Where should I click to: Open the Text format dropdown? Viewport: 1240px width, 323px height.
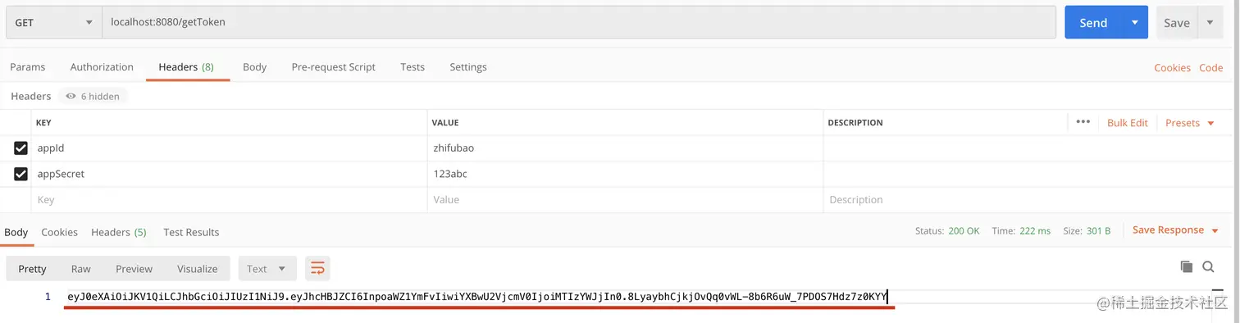(x=267, y=268)
